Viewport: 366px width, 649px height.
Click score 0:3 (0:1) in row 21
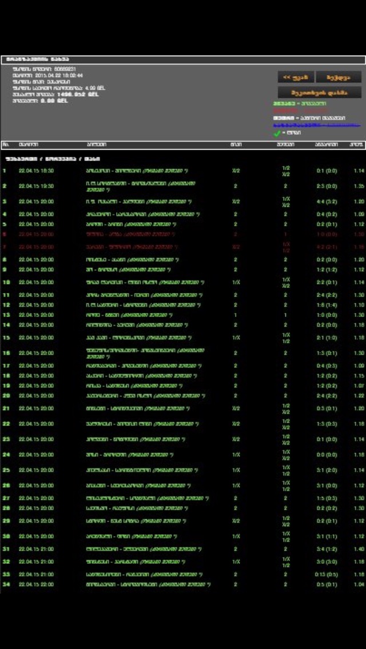[x=327, y=408]
